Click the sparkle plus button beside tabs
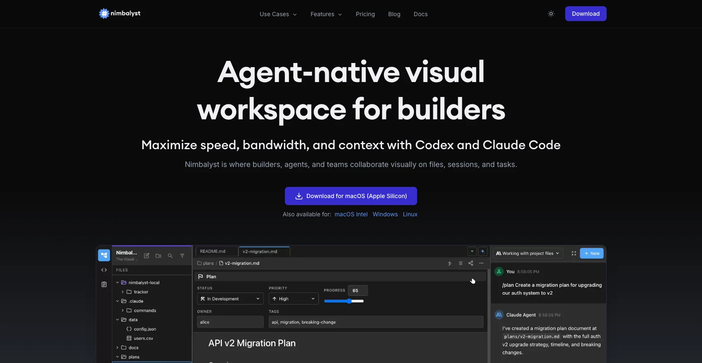 483,251
